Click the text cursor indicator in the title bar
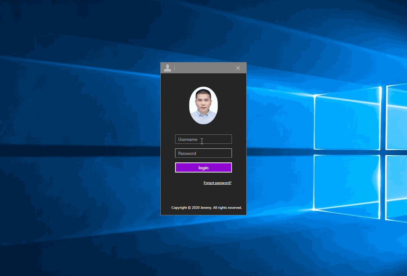 pos(175,68)
